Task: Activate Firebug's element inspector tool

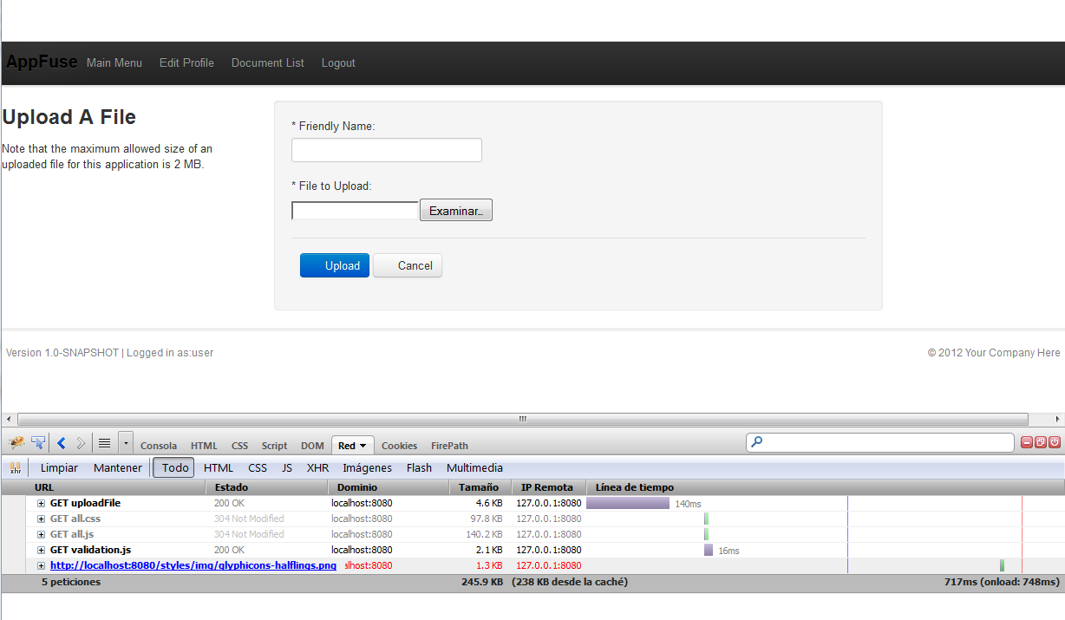Action: coord(37,442)
